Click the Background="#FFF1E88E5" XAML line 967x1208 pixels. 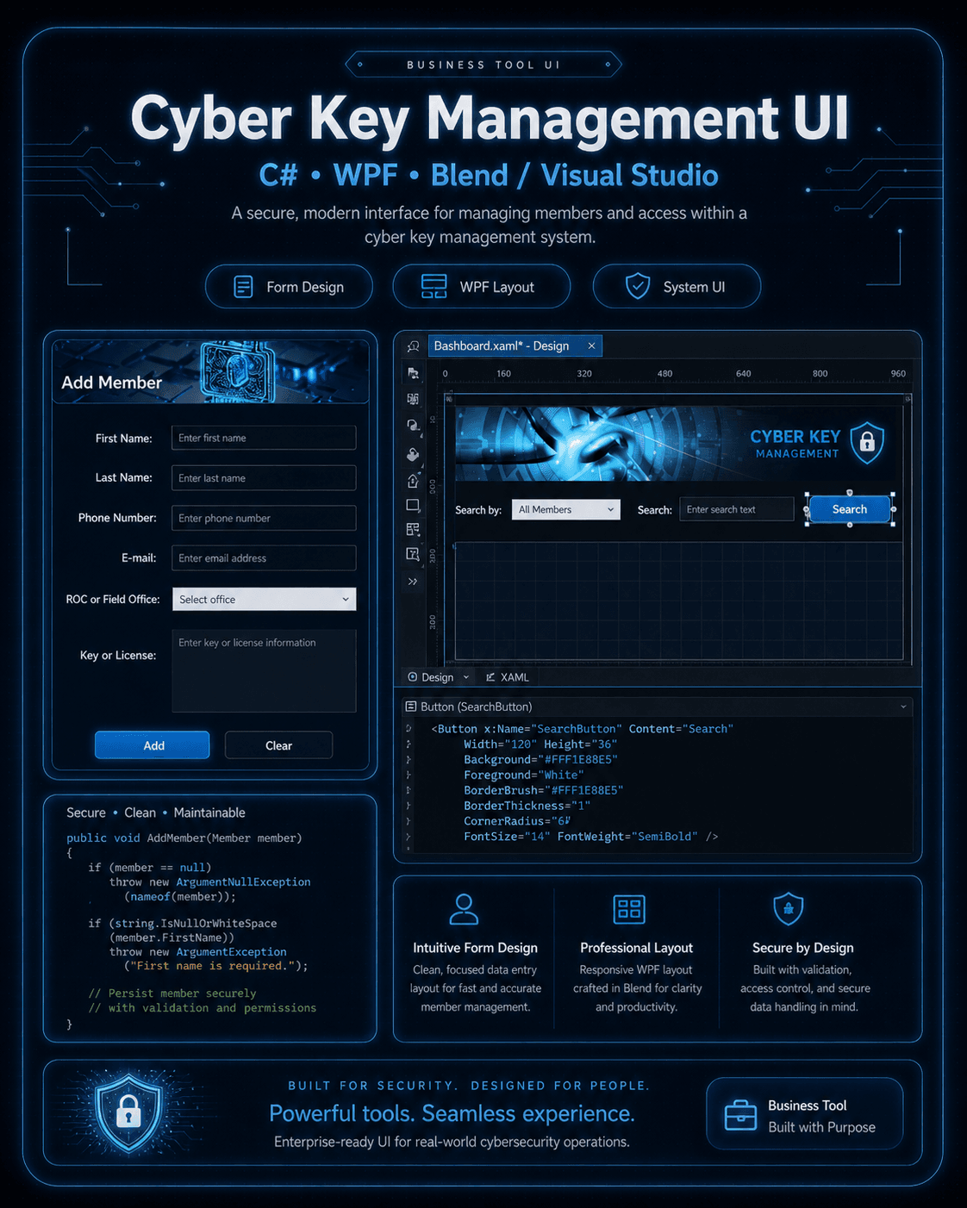point(540,760)
